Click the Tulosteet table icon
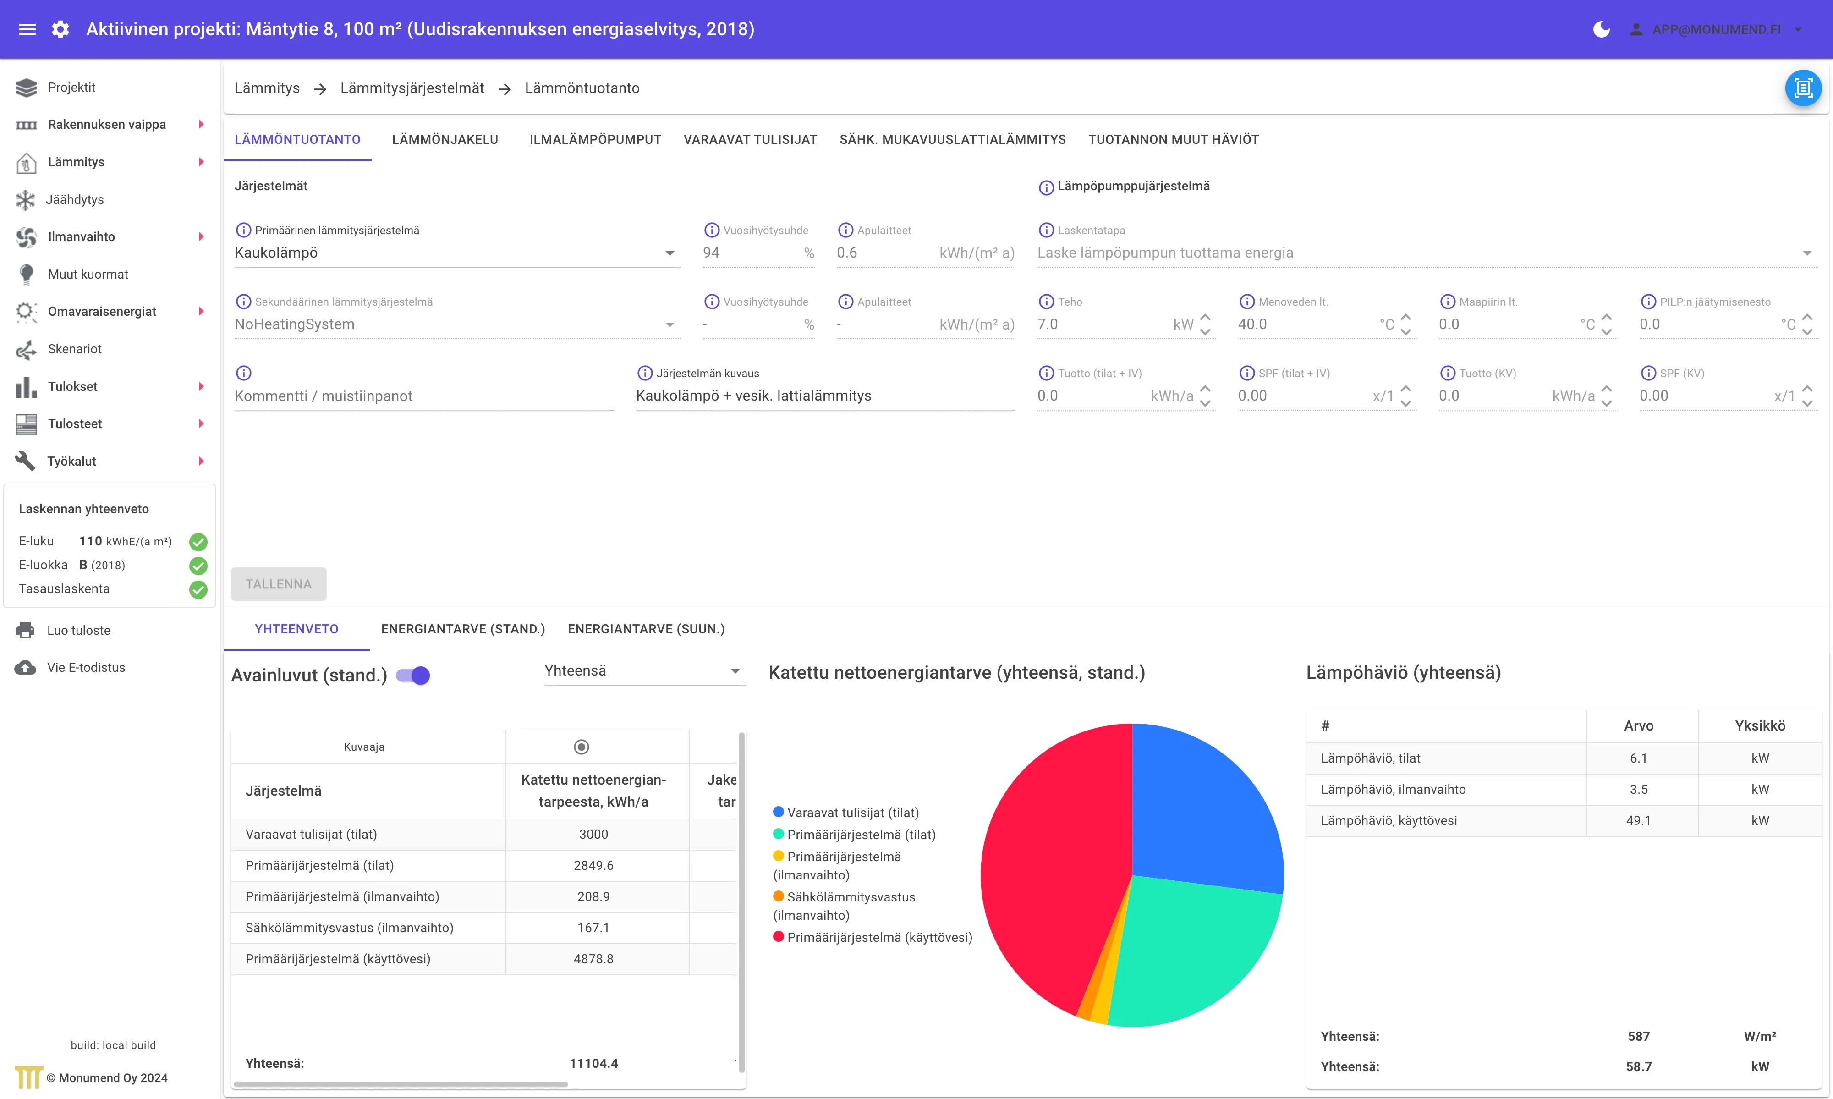Viewport: 1833px width, 1099px height. [x=26, y=424]
